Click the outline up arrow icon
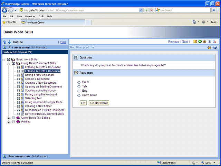The image size is (221, 166). pyautogui.click(x=5, y=42)
